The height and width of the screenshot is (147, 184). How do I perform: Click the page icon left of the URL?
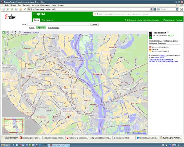pyautogui.click(x=29, y=9)
